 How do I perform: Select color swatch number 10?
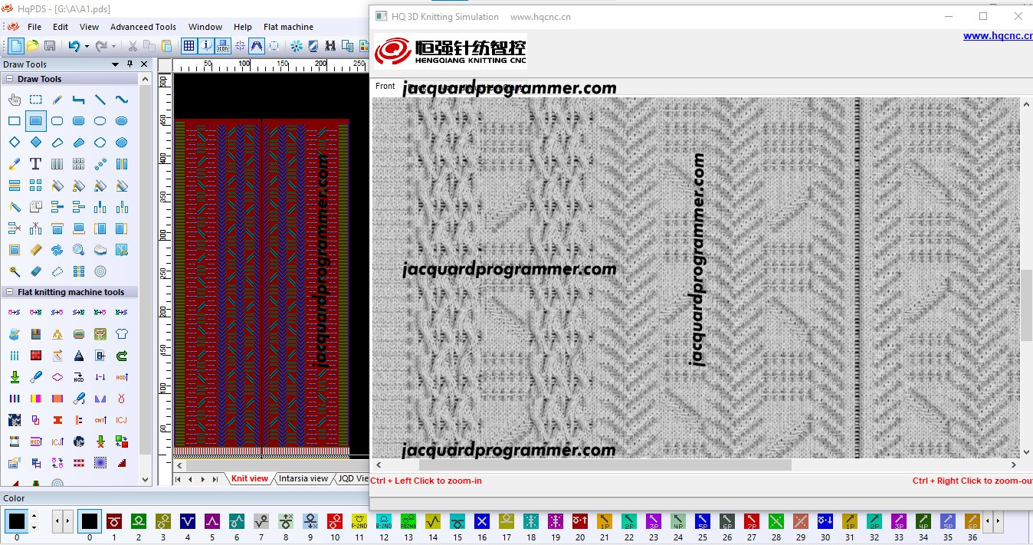[335, 521]
